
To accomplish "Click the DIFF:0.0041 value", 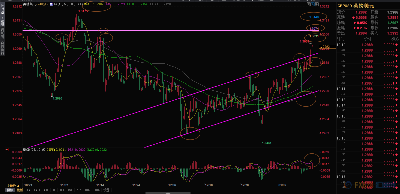I will coord(56,150).
